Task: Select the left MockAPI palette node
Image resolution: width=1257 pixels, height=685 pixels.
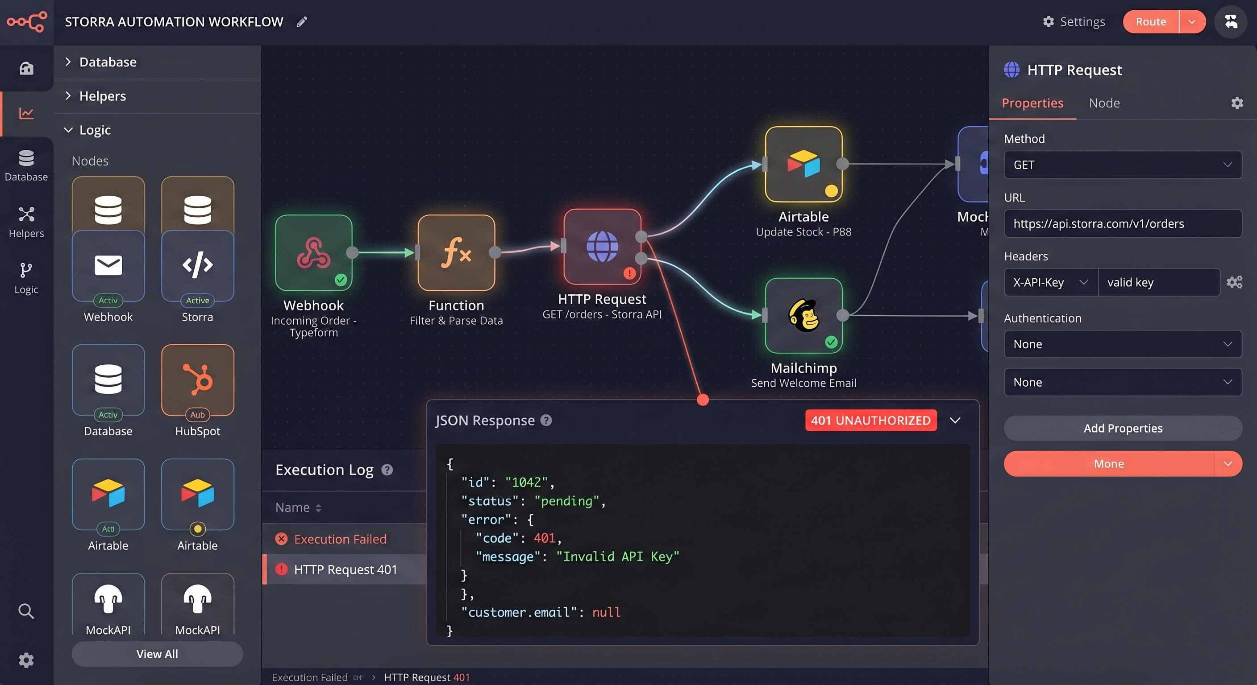Action: 108,605
